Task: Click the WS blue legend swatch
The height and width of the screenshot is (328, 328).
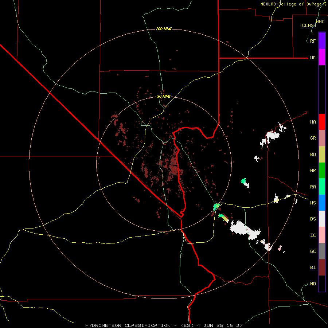Action: 322,203
